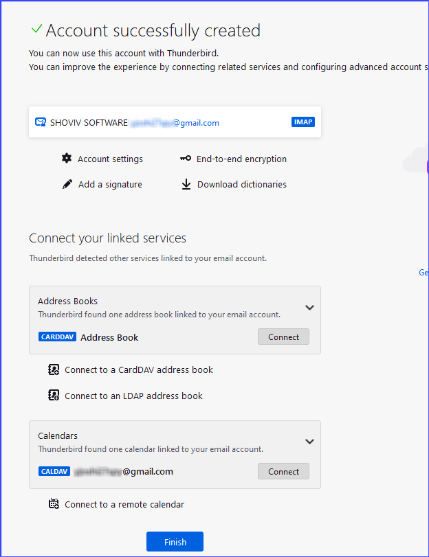The height and width of the screenshot is (557, 429).
Task: Click the key icon for End-to-end encryption
Action: (186, 159)
